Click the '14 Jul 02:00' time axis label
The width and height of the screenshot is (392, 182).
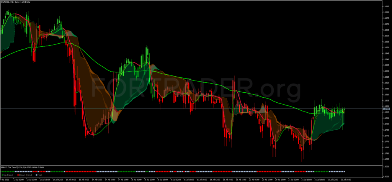(97, 180)
